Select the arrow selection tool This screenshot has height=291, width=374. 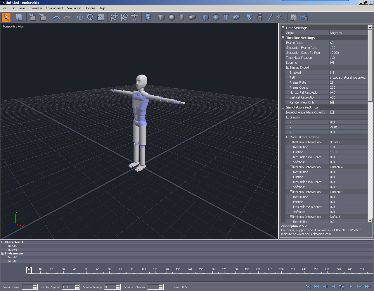coord(6,17)
